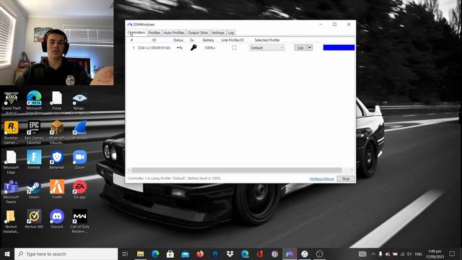
Task: Show hidden system tray icons chevron
Action: (x=373, y=253)
